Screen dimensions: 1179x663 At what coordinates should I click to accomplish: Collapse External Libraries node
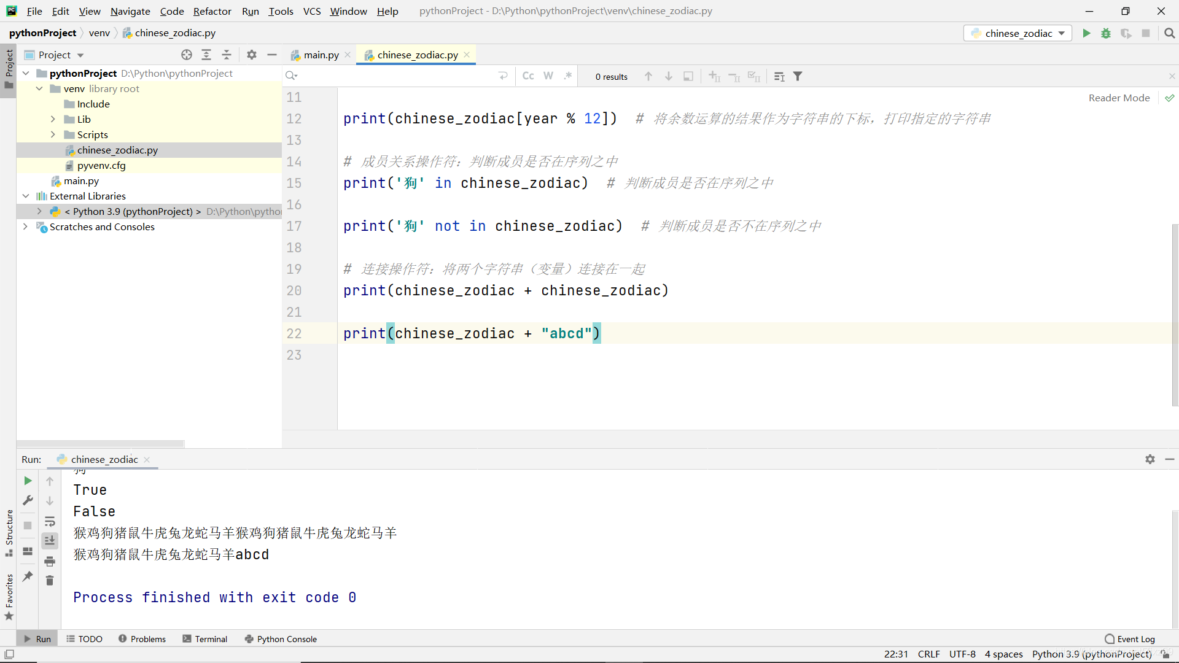26,196
